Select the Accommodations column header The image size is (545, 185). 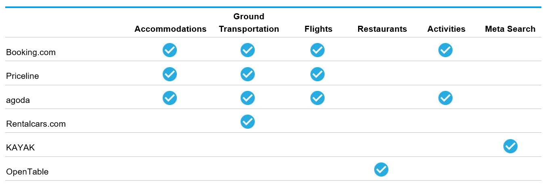(170, 29)
